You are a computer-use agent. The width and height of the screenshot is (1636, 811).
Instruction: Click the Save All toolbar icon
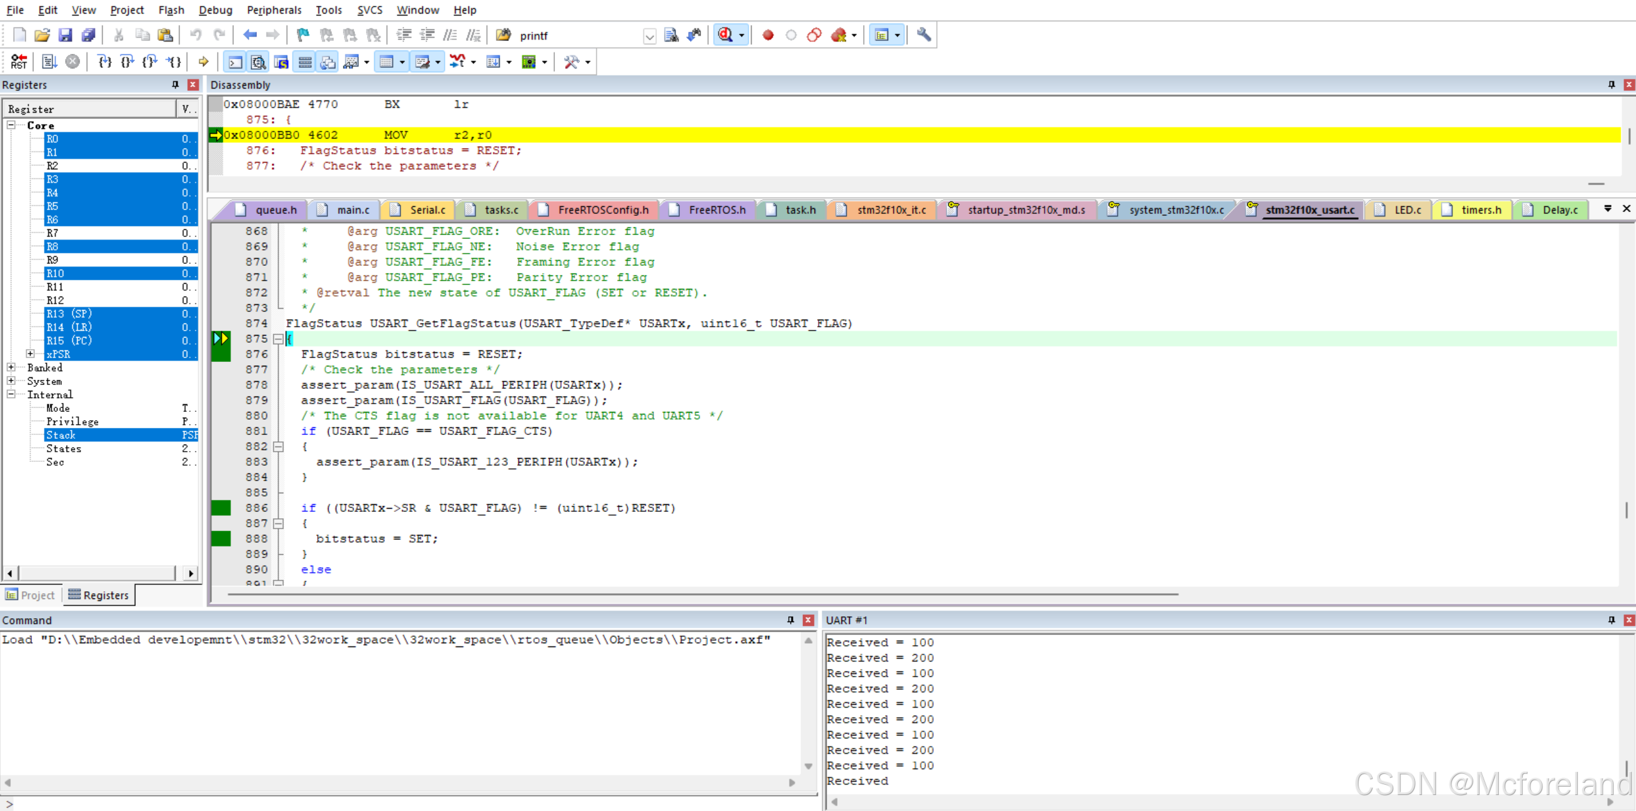pos(88,35)
